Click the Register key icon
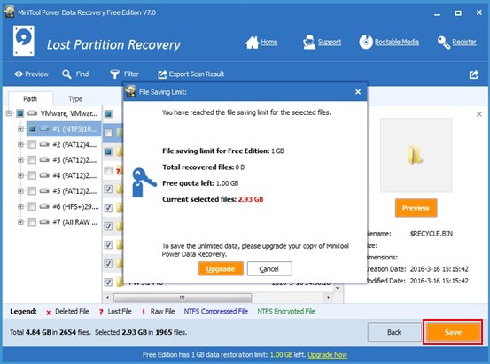Screen dimensions: 490x364 pyautogui.click(x=443, y=43)
